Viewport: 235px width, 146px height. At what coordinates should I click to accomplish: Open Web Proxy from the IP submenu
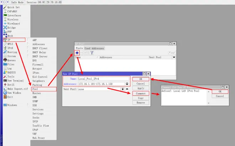point(38,138)
